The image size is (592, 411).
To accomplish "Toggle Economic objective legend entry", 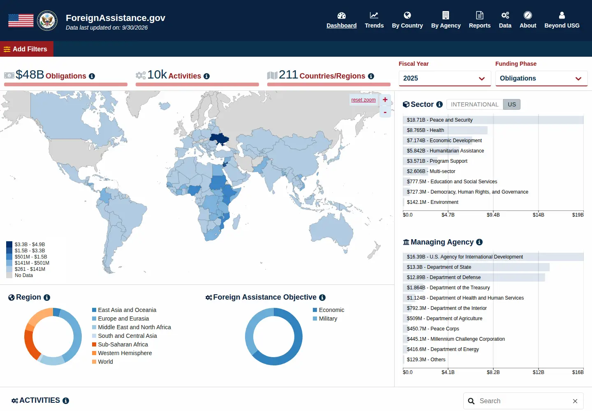I will (328, 310).
